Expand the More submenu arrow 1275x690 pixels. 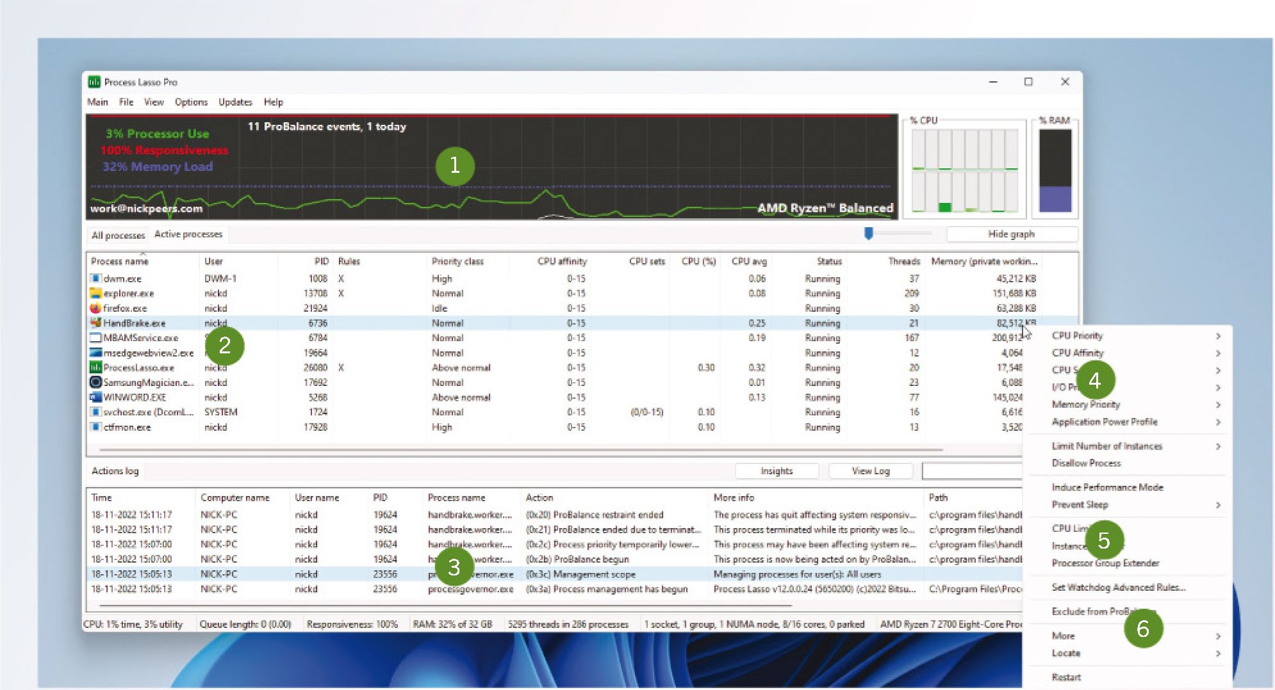(x=1218, y=636)
